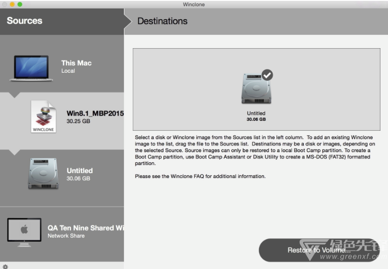Click the Winclone window title
388x269 pixels.
click(194, 4)
